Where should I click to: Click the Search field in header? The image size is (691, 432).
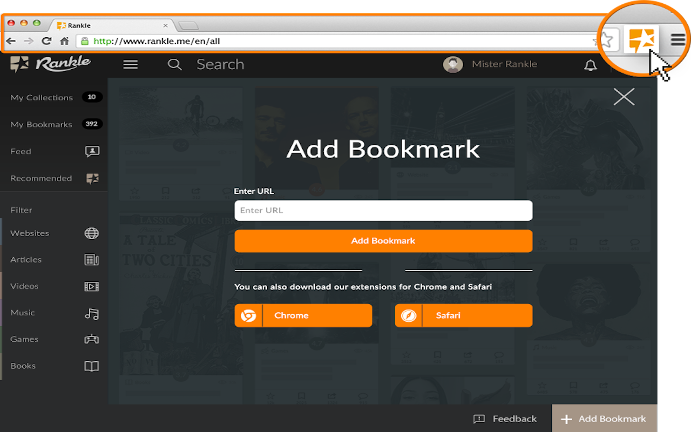tap(220, 64)
